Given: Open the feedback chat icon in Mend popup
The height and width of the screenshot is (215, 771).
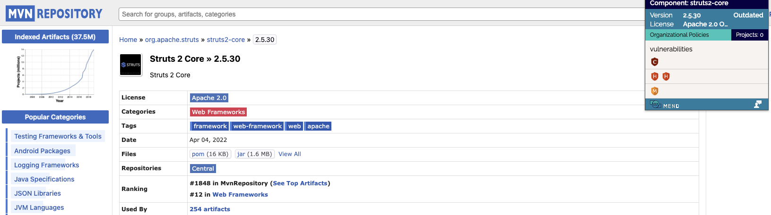Looking at the screenshot, I should (x=757, y=105).
